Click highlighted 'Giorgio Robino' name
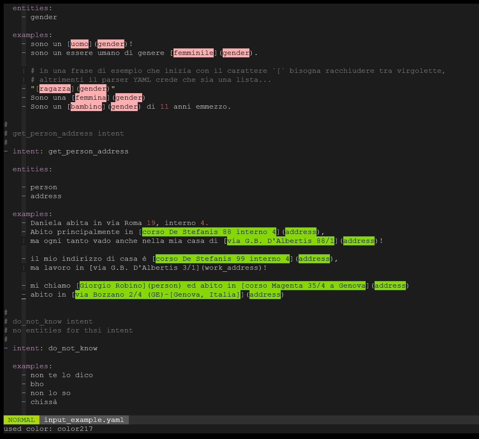The image size is (479, 439). click(x=111, y=286)
